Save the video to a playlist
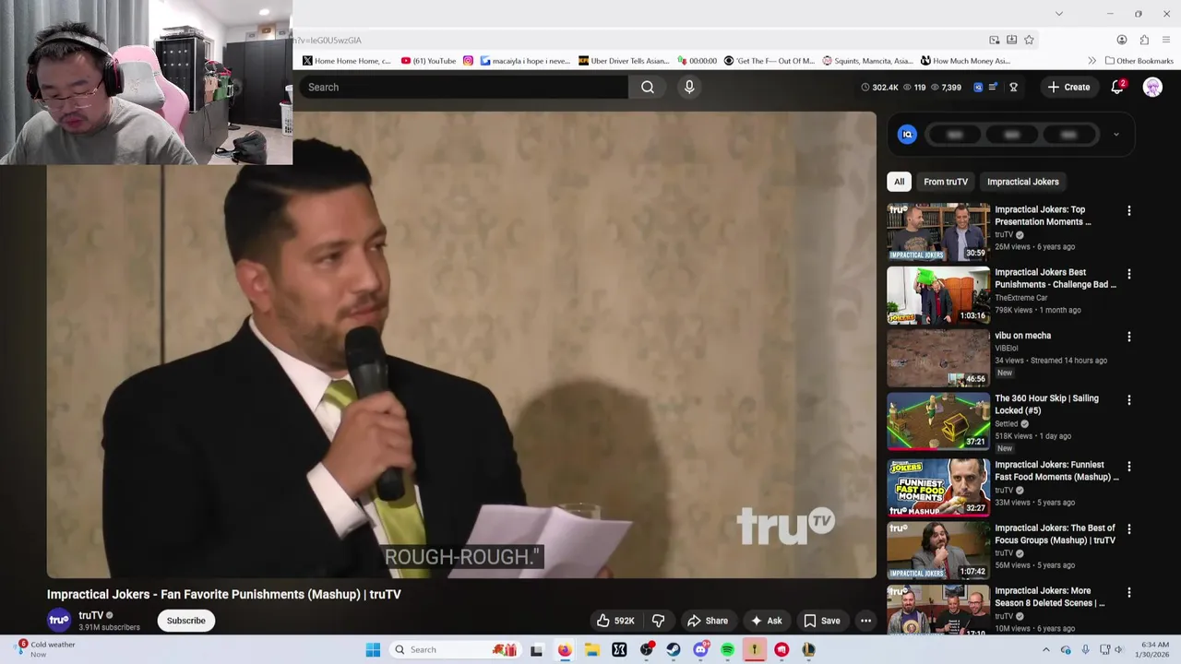Viewport: 1181px width, 664px height. (822, 621)
